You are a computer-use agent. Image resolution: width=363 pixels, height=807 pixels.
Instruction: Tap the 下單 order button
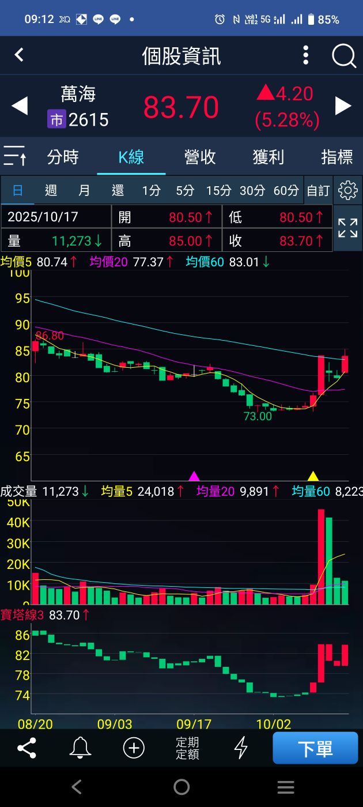click(315, 748)
